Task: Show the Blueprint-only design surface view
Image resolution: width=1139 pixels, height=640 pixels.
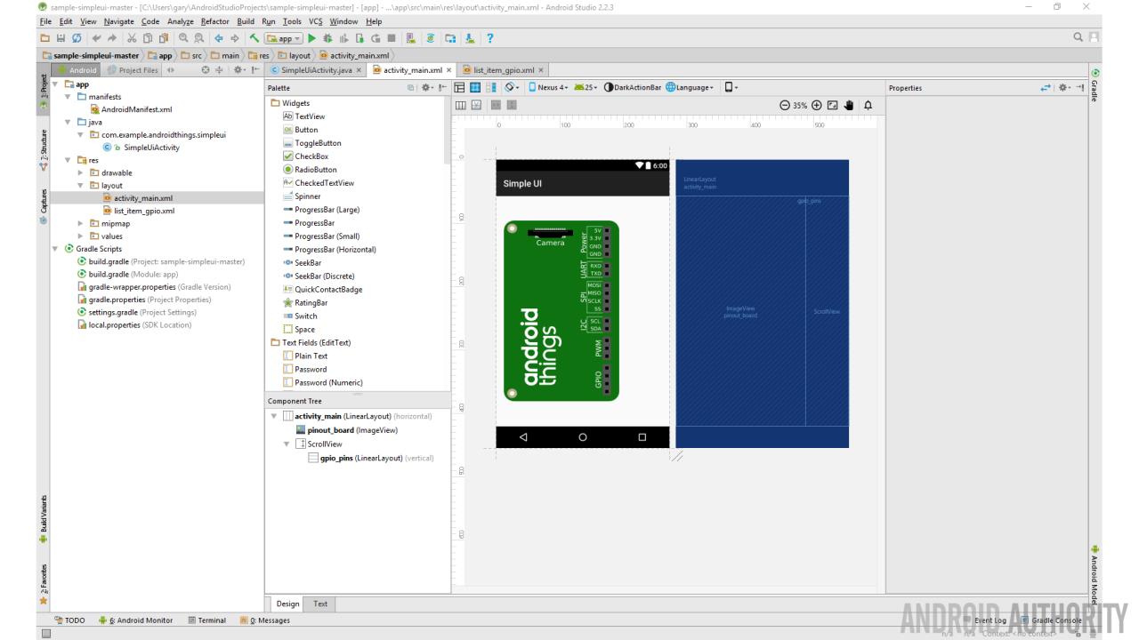Action: 477,87
